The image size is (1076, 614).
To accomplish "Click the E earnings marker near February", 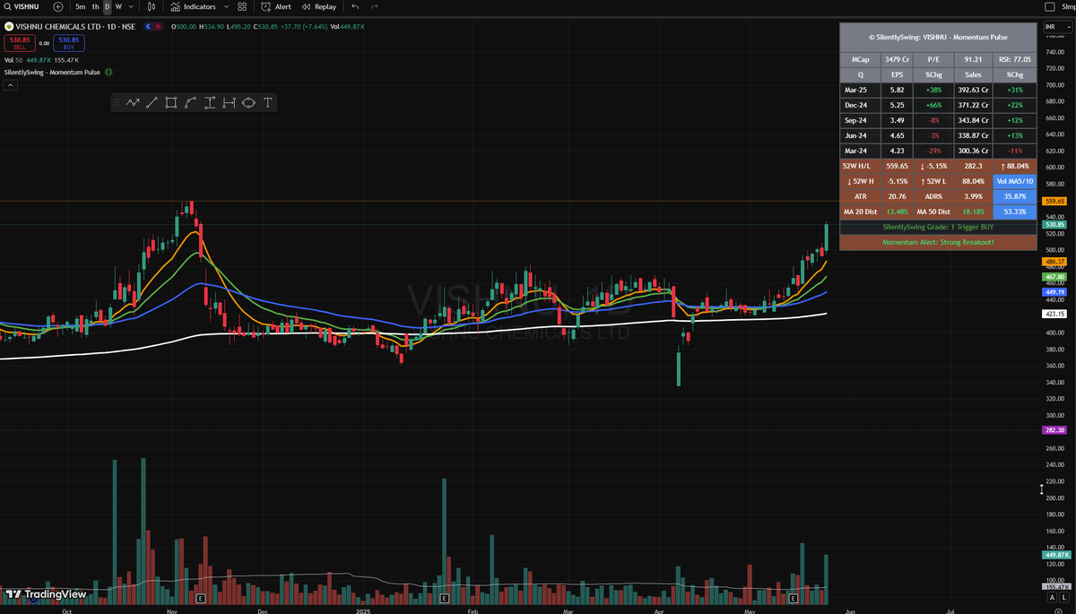I will point(445,597).
